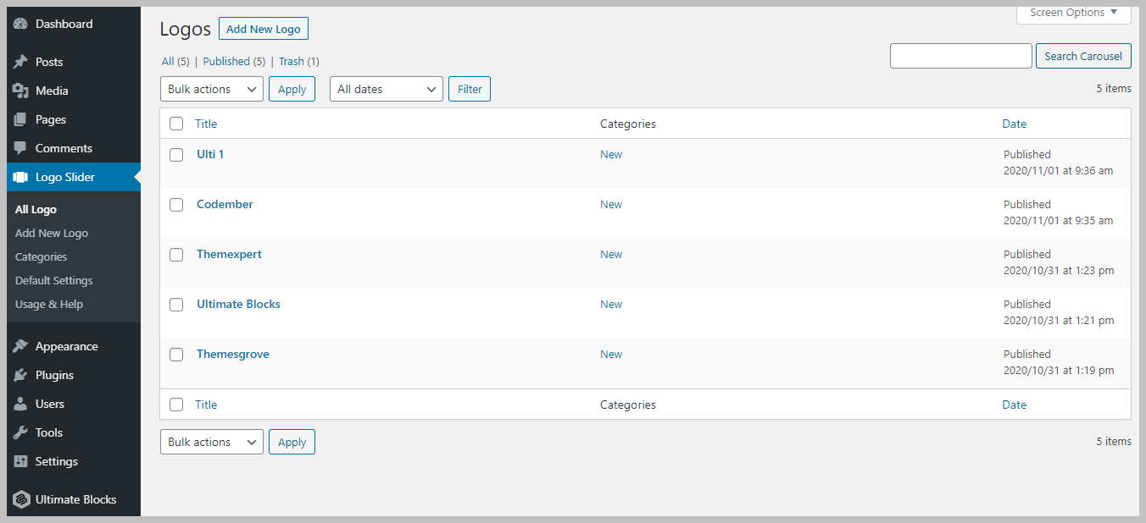
Task: Open the Comments menu label
Action: [64, 148]
